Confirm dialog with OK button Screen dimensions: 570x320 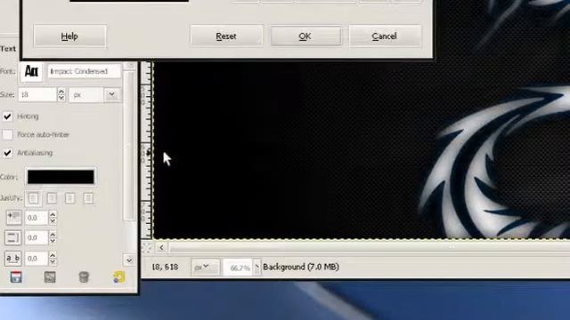305,36
